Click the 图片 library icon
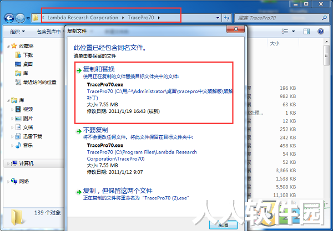 [x=18, y=118]
